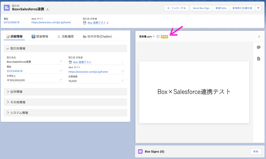Edit the 取引先名 field pencil icon
The width and height of the screenshot is (266, 159).
pos(61,61)
